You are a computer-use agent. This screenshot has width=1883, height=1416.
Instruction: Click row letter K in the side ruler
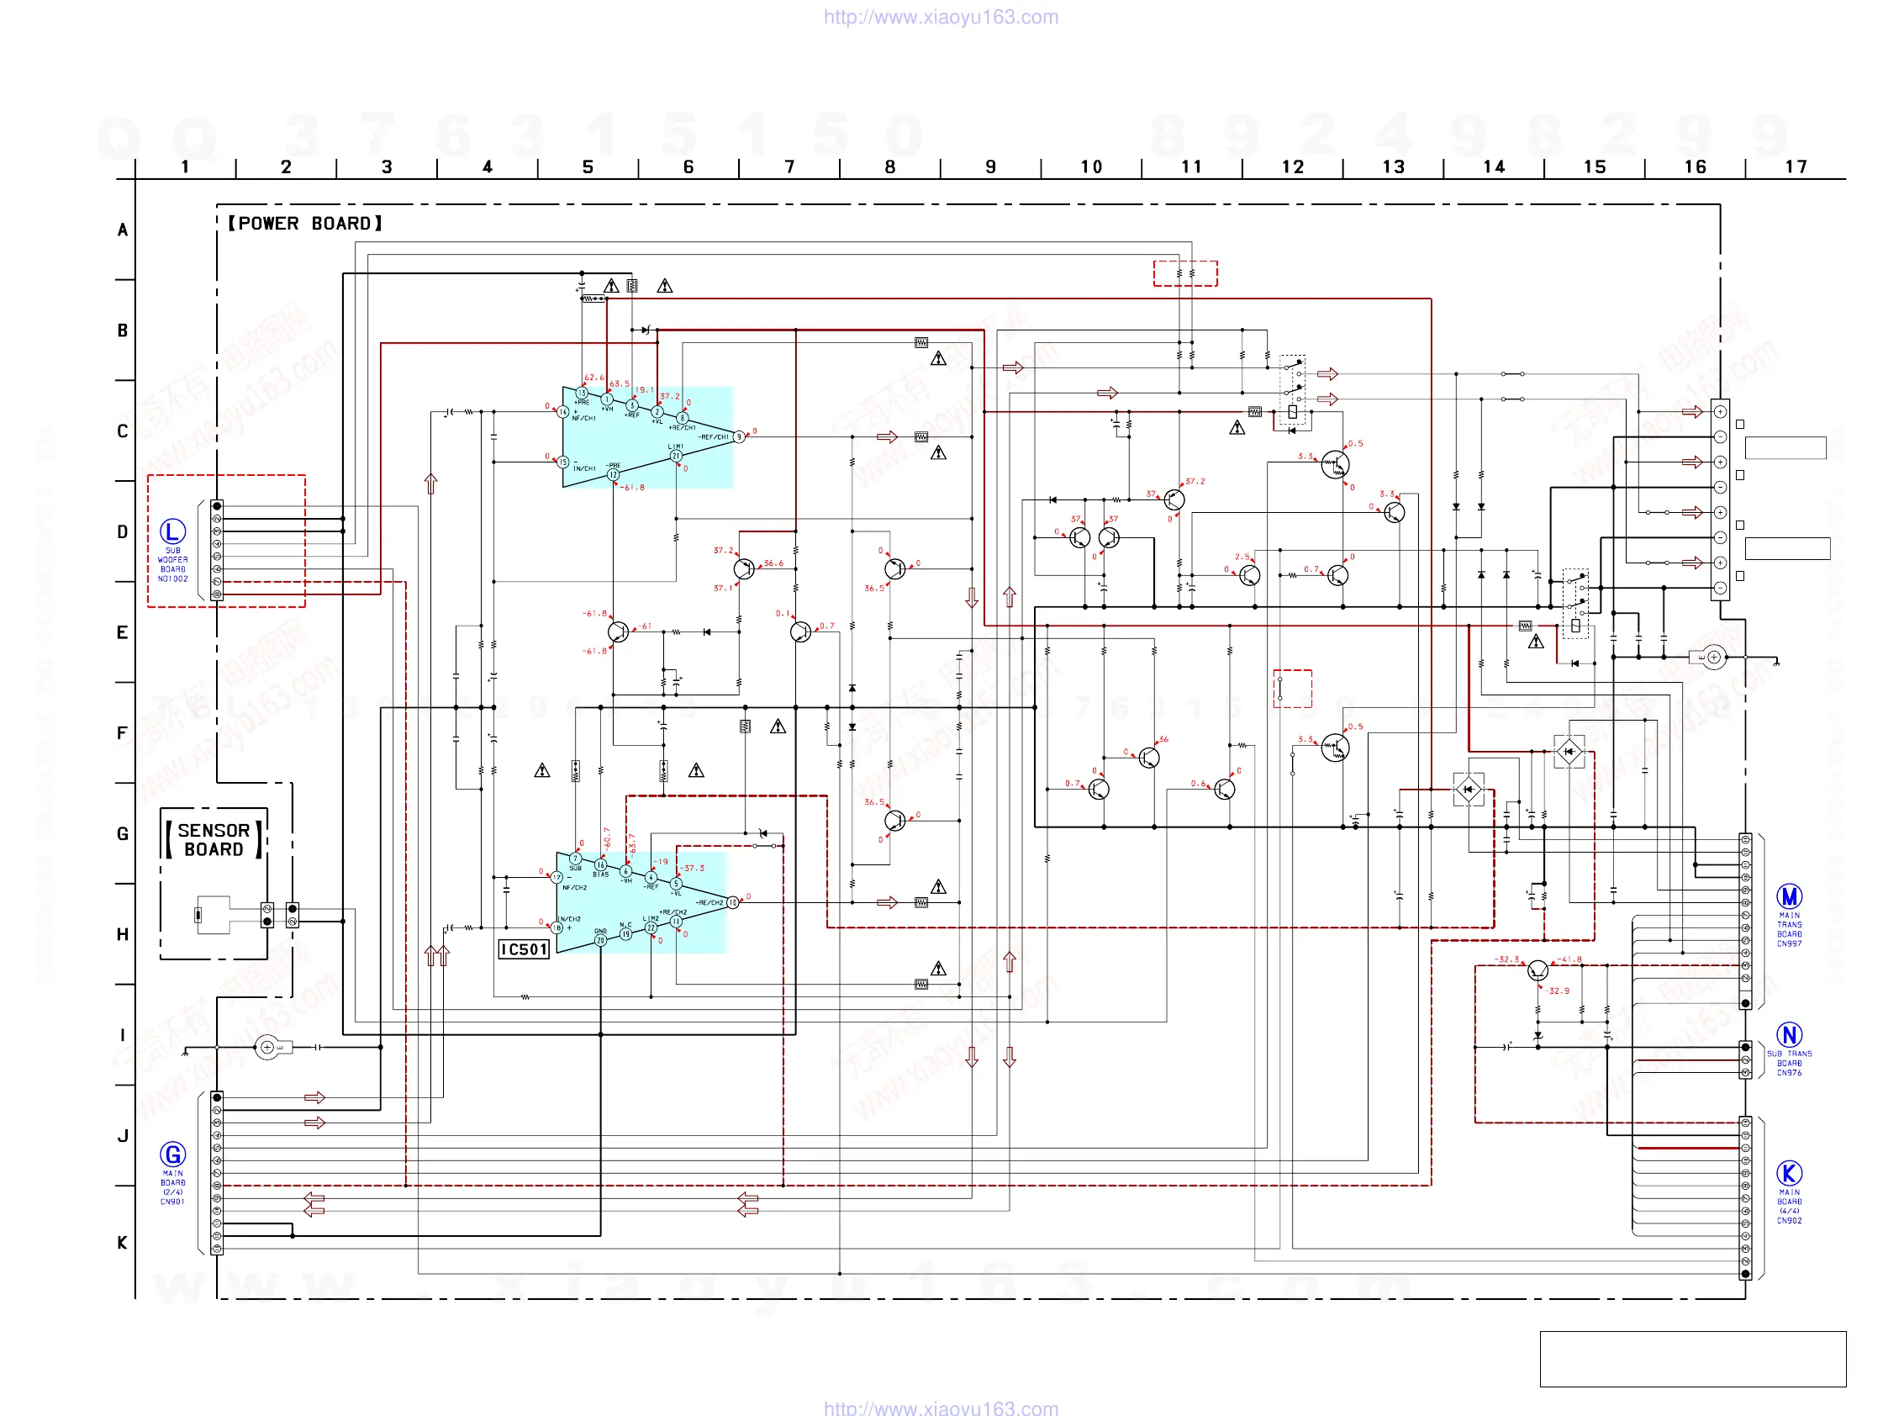coord(123,1243)
